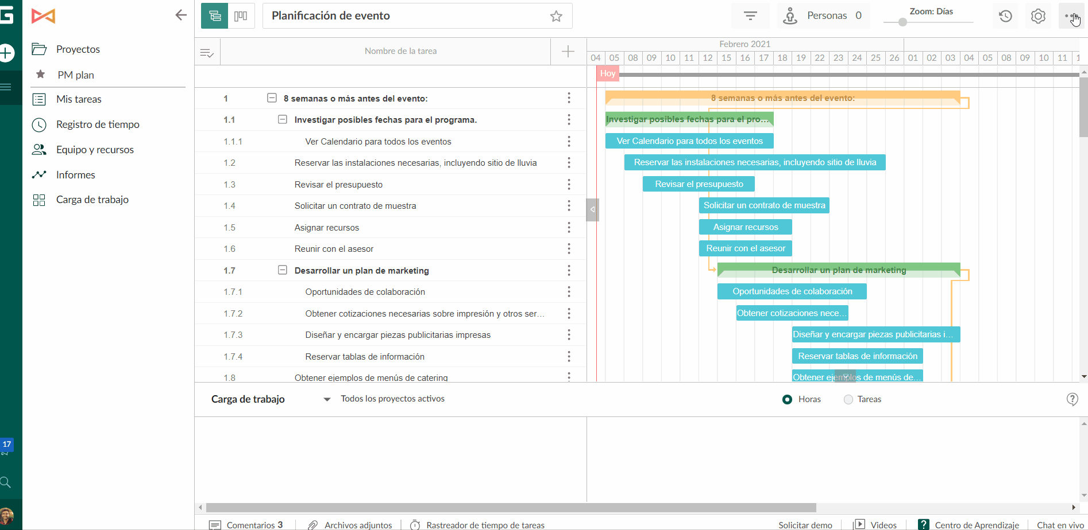Open row menu for Reunir con el asesor
The width and height of the screenshot is (1088, 530).
(569, 248)
